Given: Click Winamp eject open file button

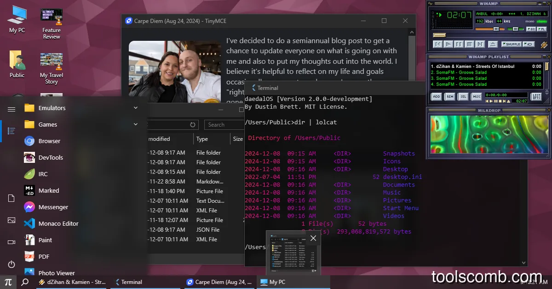Looking at the screenshot, I should click(493, 44).
